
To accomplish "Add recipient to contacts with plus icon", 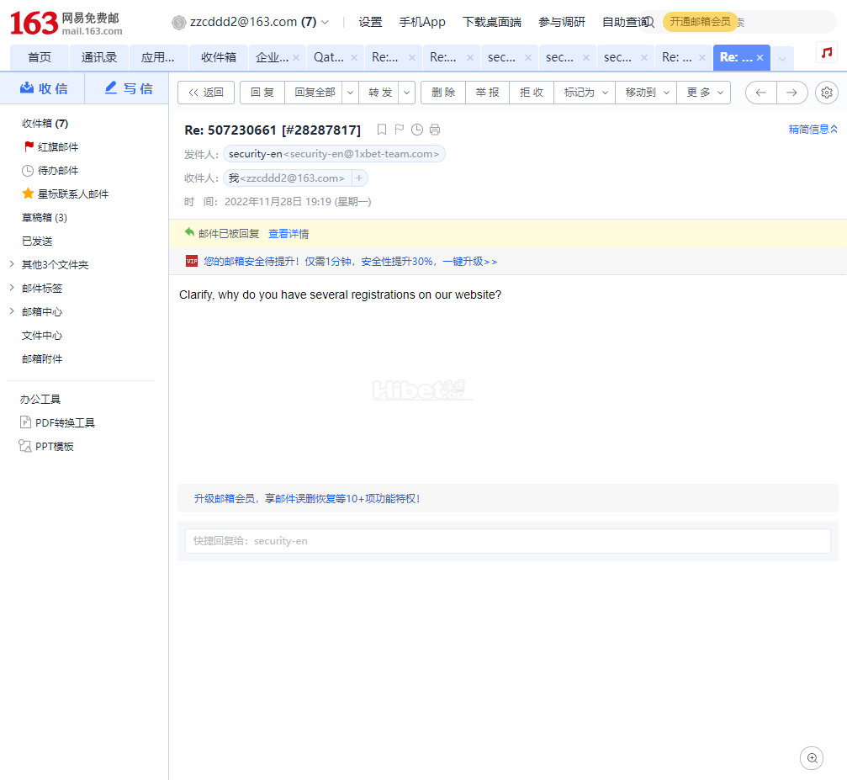I will (359, 178).
